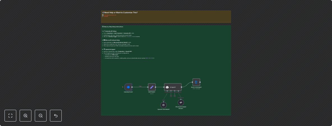Click the 'OpenAI AI Agent' section title
Screen dimensions: 332x126
(110, 50)
